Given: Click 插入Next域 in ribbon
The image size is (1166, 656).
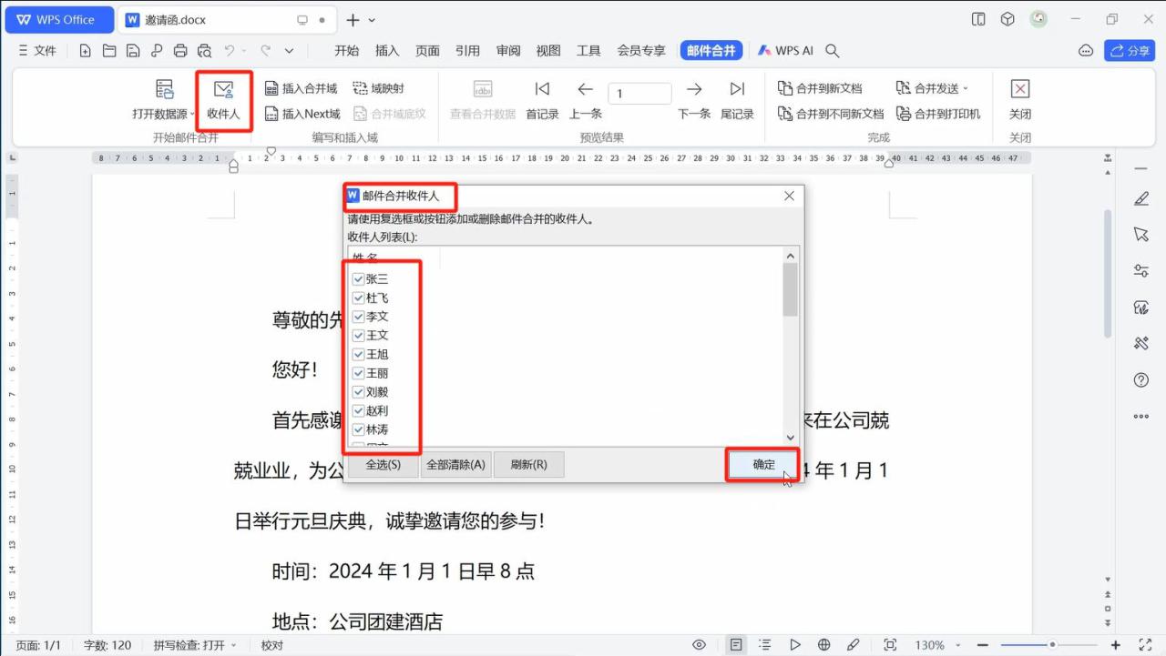Looking at the screenshot, I should point(302,114).
